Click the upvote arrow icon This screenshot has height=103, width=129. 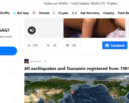[x=29, y=45]
